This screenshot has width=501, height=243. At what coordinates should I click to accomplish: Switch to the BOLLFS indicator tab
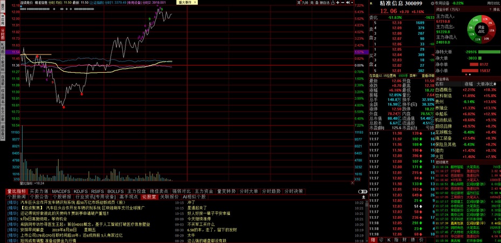(x=115, y=191)
